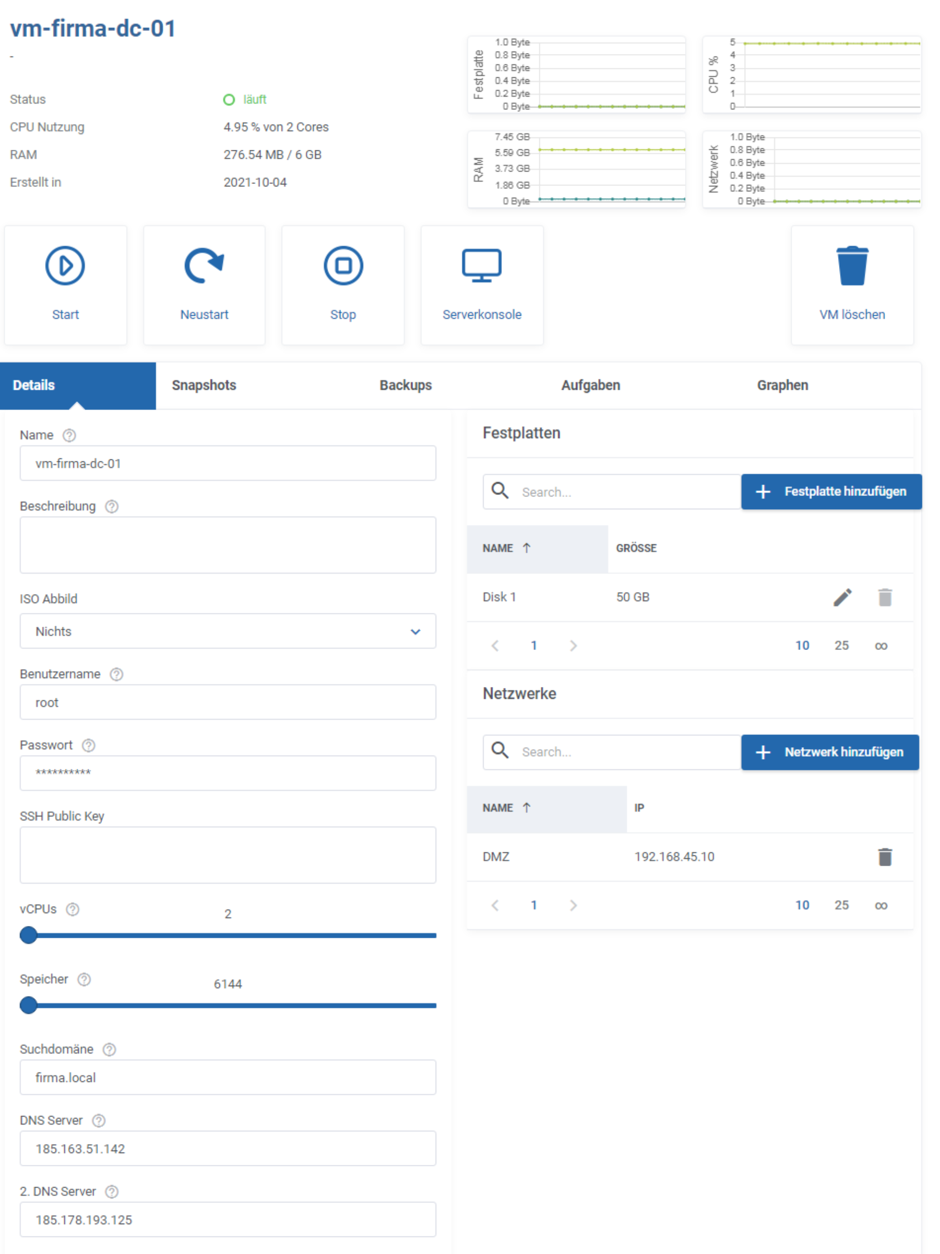This screenshot has width=940, height=1254.
Task: Click into the Benutzername field
Action: 228,702
